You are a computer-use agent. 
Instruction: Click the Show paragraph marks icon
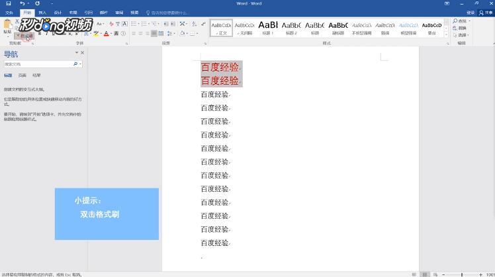pyautogui.click(x=203, y=24)
